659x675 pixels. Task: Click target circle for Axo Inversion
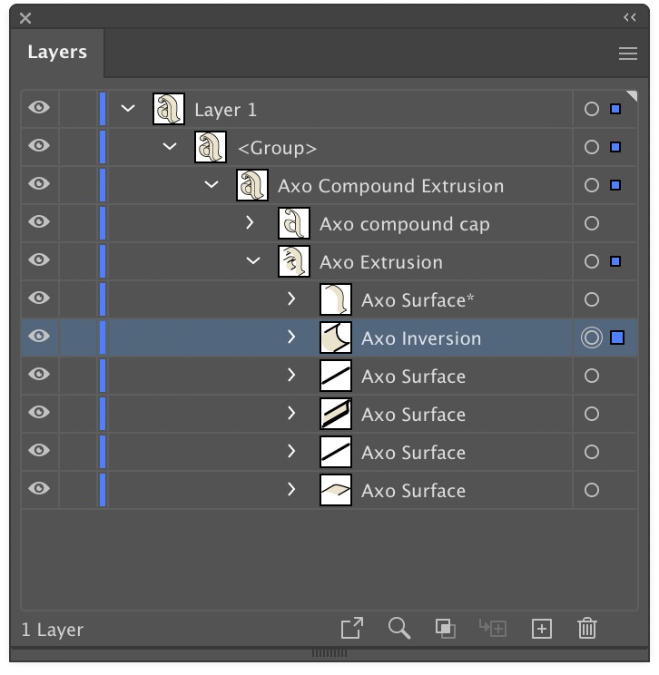592,337
